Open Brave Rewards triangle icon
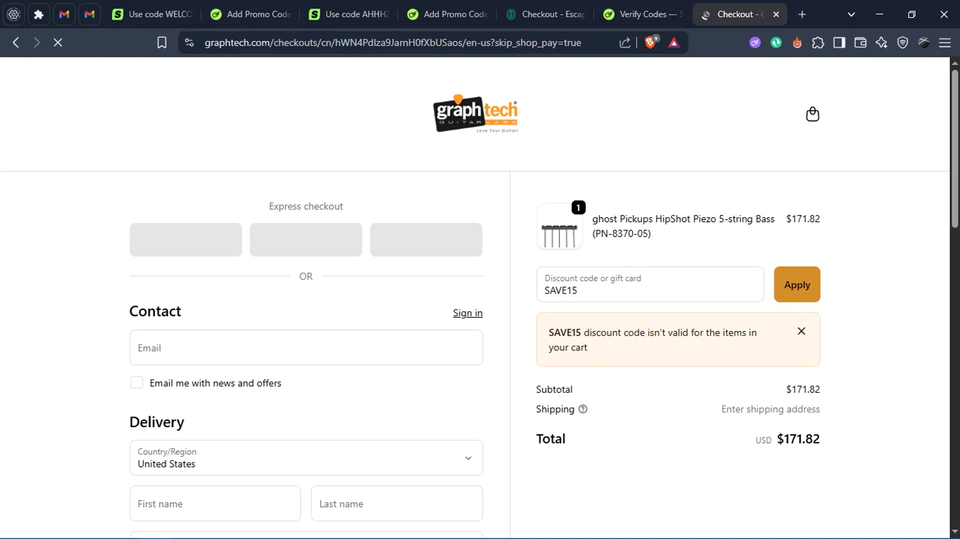Viewport: 960px width, 539px height. [674, 42]
